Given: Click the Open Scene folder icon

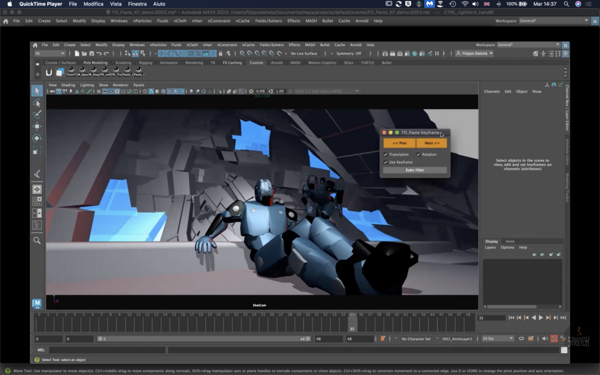Looking at the screenshot, I should coord(84,54).
